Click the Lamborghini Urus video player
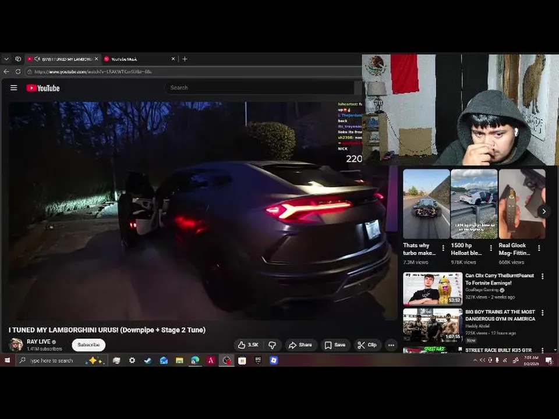 [x=203, y=210]
